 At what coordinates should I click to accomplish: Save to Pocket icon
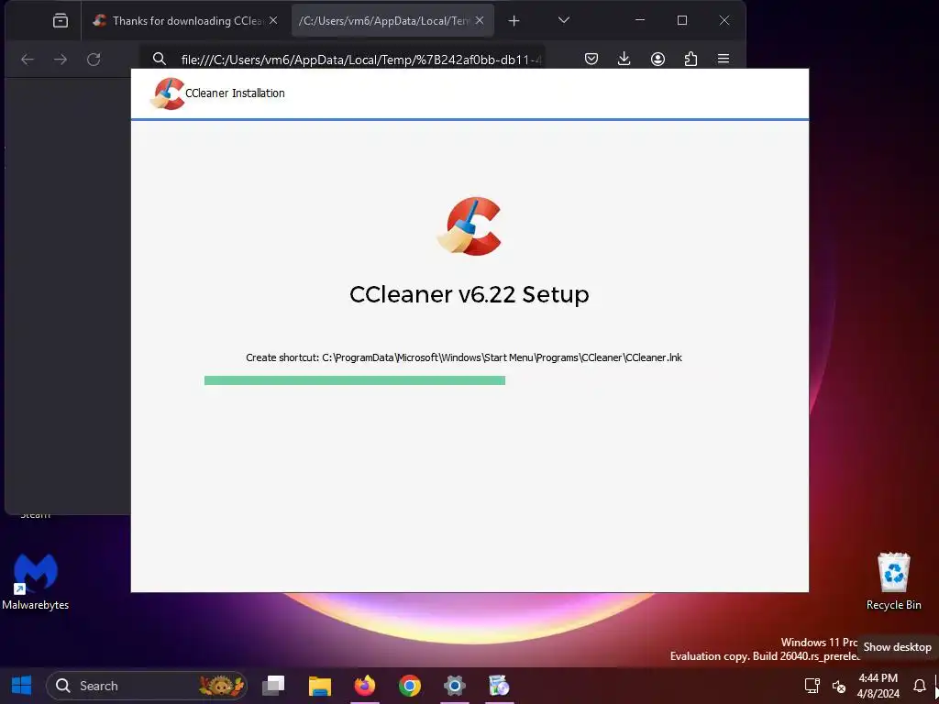pyautogui.click(x=591, y=59)
